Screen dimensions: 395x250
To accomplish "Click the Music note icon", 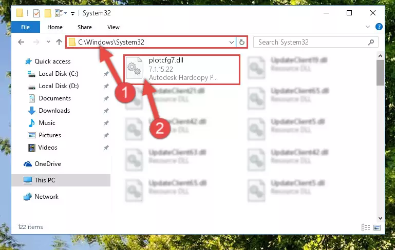I will click(32, 123).
